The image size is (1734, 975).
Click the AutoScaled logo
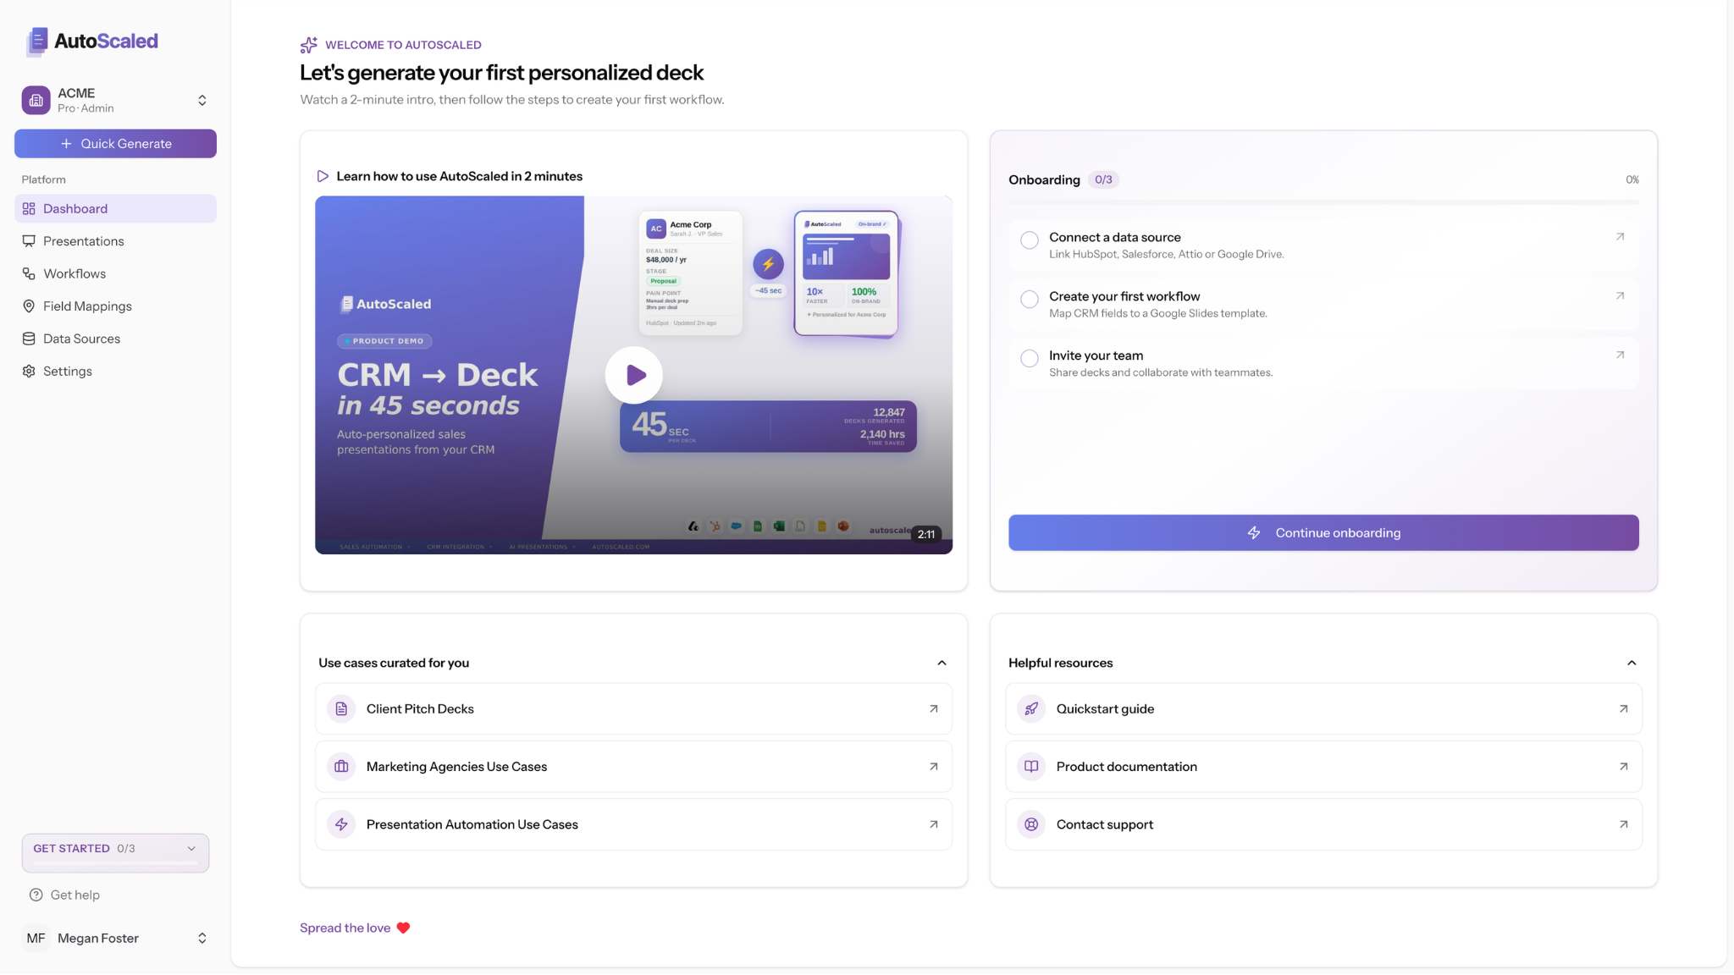(x=90, y=41)
